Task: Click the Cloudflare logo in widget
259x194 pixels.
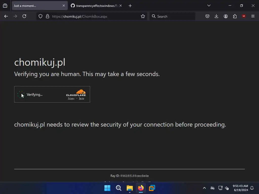Action: tap(76, 93)
